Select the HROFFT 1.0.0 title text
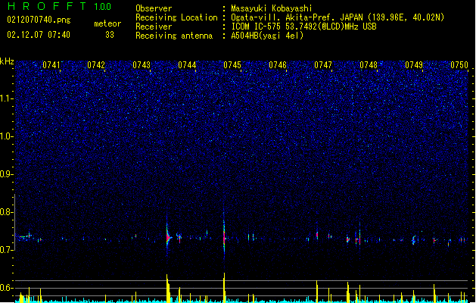The image size is (476, 303). point(60,6)
